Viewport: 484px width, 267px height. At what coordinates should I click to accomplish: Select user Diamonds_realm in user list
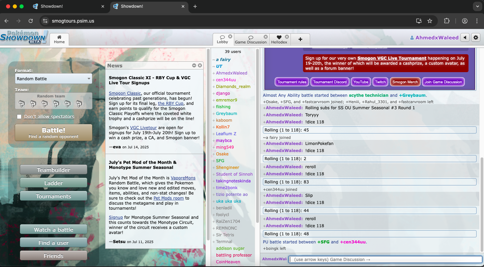coord(233,87)
